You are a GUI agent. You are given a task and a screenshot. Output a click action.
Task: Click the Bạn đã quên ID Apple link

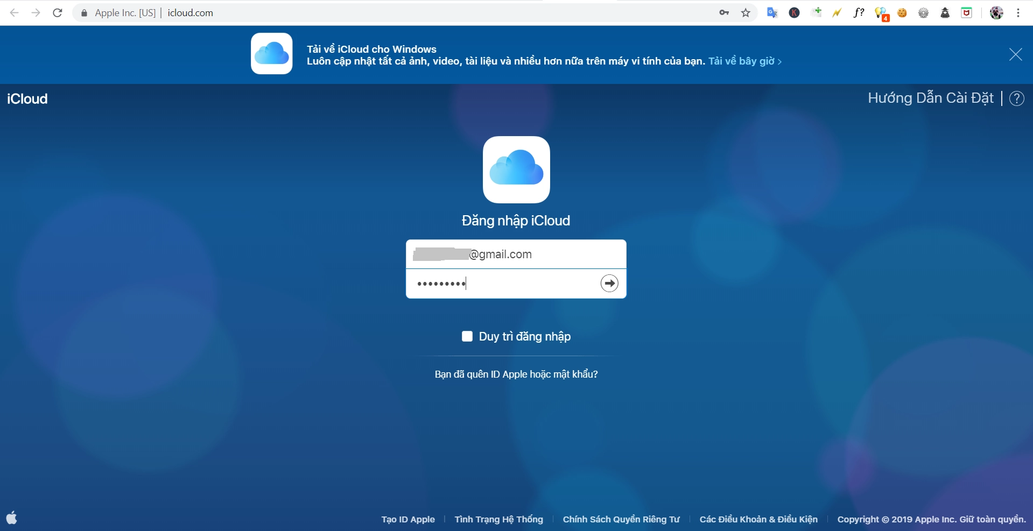pos(516,374)
